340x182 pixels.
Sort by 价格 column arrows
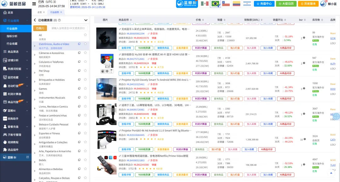pyautogui.click(x=203, y=20)
